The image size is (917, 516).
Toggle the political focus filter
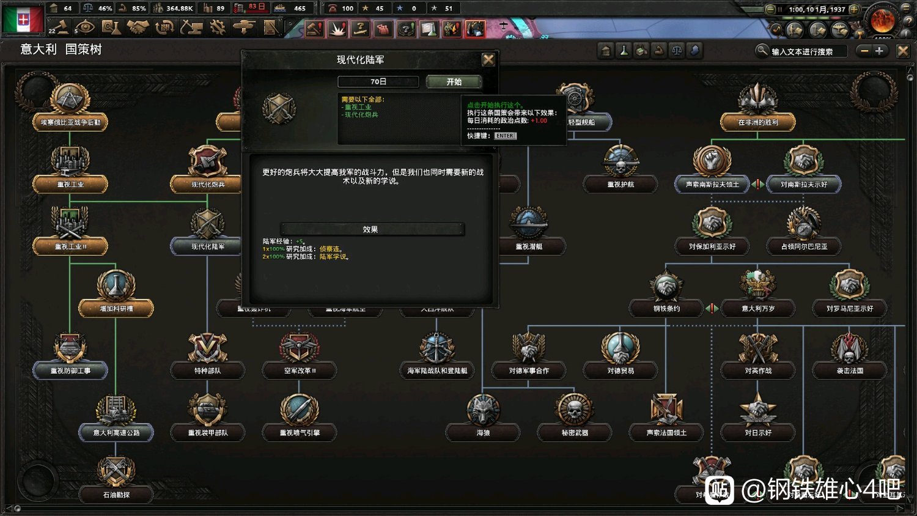coord(606,51)
